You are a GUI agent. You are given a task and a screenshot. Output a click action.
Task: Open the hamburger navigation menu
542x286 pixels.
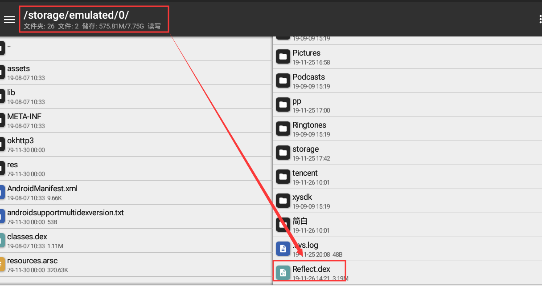click(9, 19)
